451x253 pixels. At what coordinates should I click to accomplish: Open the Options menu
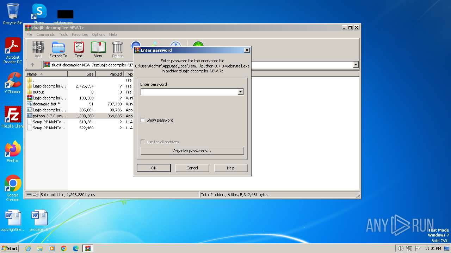pos(99,34)
